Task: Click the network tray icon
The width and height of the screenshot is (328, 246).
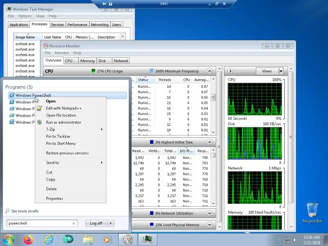Action: [288, 240]
